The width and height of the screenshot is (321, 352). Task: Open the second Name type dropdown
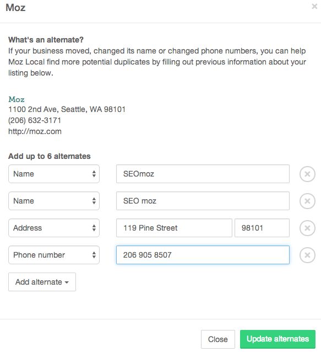tap(54, 201)
